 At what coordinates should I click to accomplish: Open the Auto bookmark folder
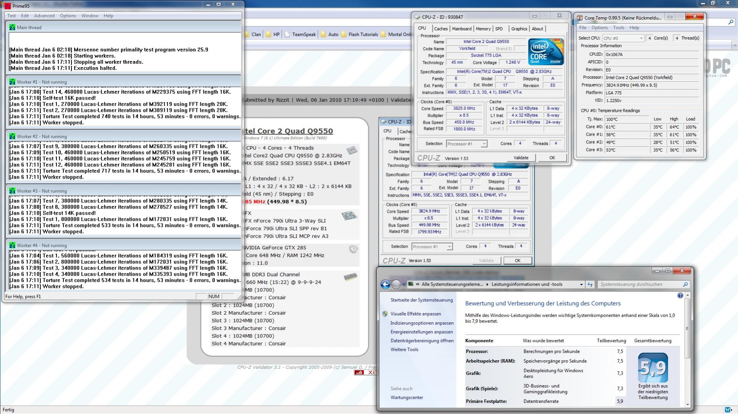(x=329, y=34)
